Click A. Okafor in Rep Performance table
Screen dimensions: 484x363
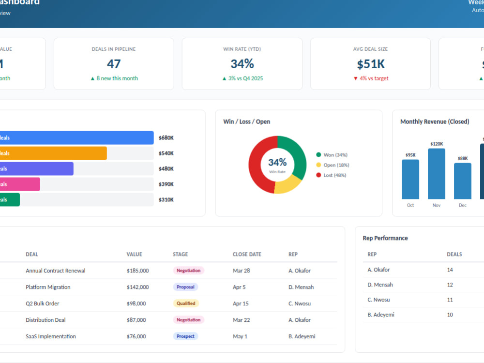(378, 270)
